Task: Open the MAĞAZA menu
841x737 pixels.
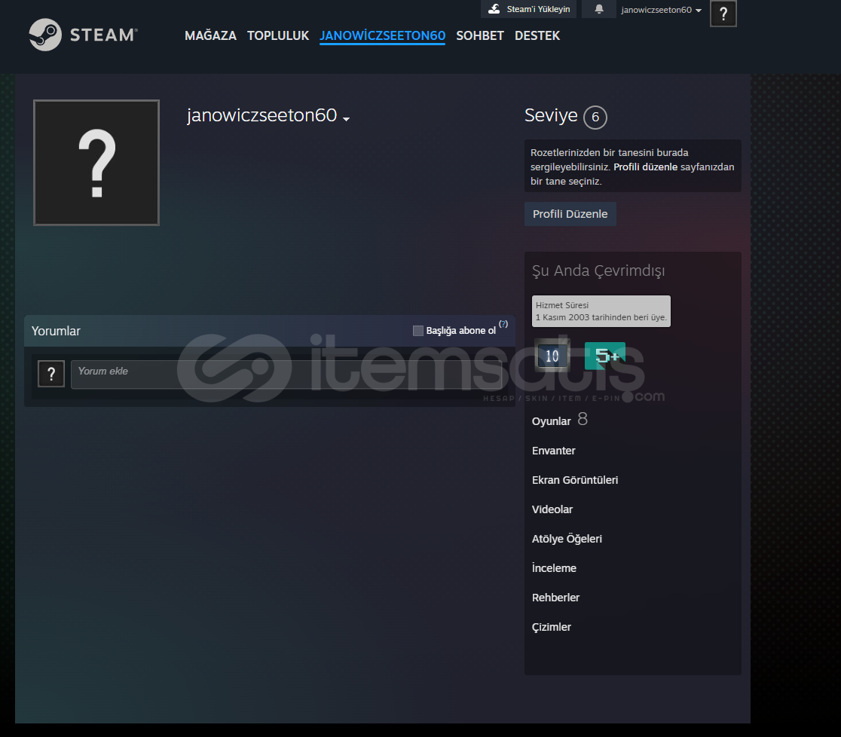Action: coord(210,36)
